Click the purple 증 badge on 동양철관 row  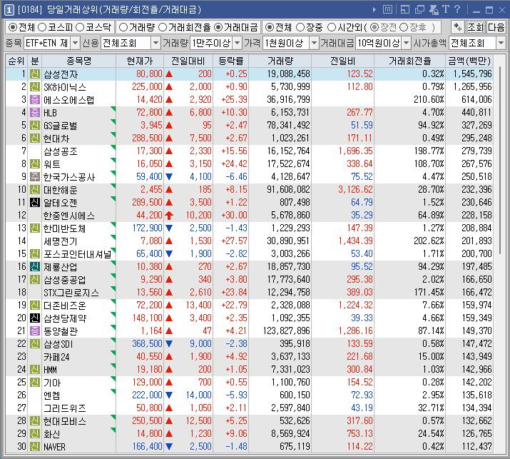click(x=35, y=331)
